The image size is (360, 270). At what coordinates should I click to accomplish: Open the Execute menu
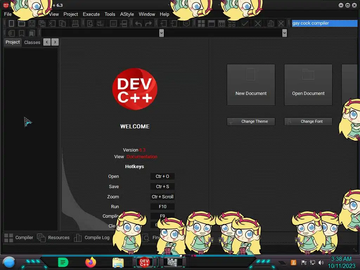[x=91, y=14]
